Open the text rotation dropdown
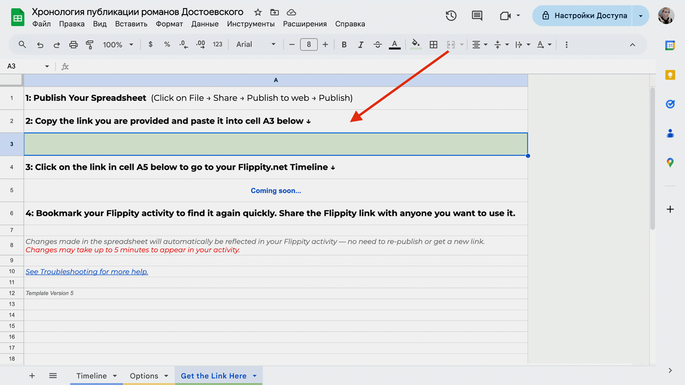This screenshot has height=385, width=685. [x=544, y=44]
